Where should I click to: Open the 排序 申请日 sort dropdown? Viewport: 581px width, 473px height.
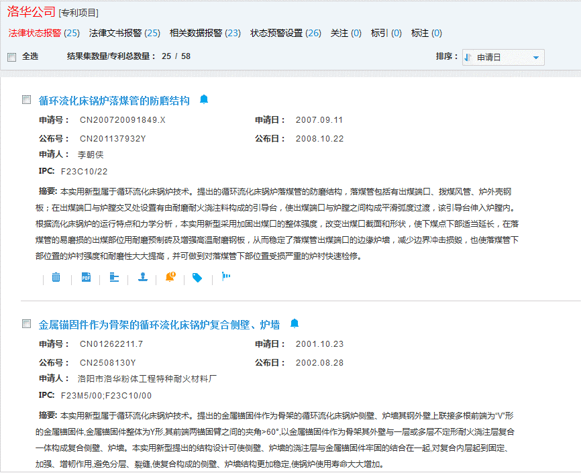click(x=504, y=58)
